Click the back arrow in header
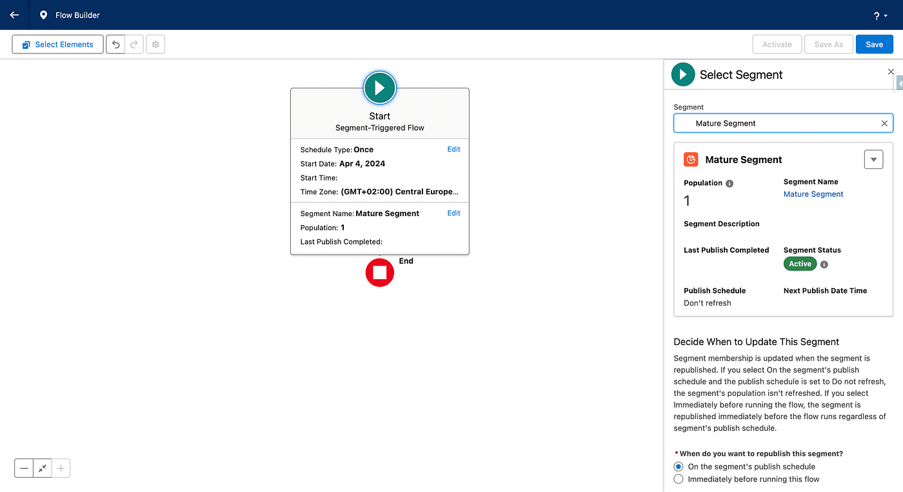 coord(14,15)
